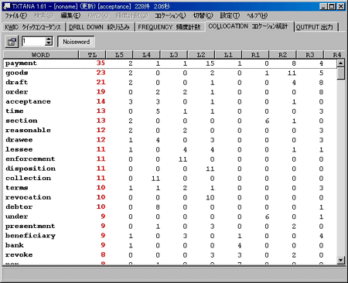Select the word 'revoke' in the list
This screenshot has height=283, width=348.
19,255
